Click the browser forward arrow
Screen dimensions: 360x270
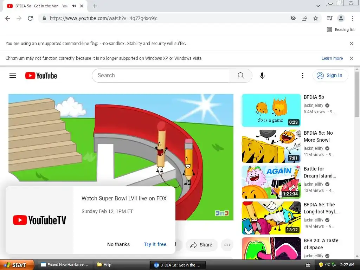pos(19,18)
